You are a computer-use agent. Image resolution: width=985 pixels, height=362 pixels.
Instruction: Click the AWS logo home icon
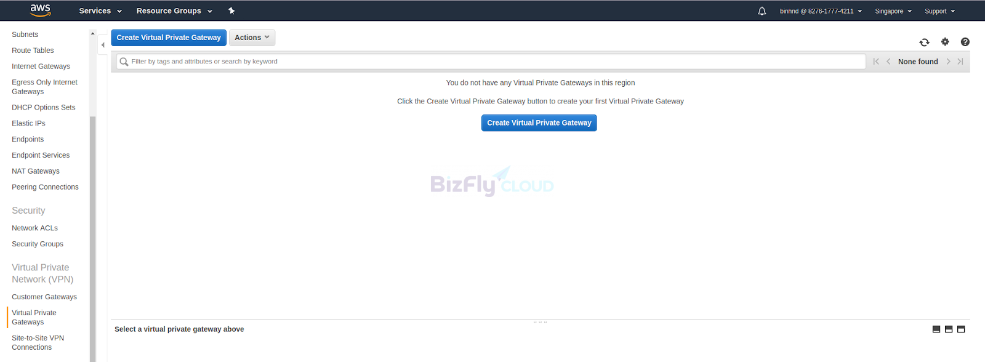(40, 10)
